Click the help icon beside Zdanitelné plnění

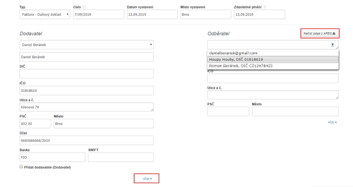[x=265, y=7]
